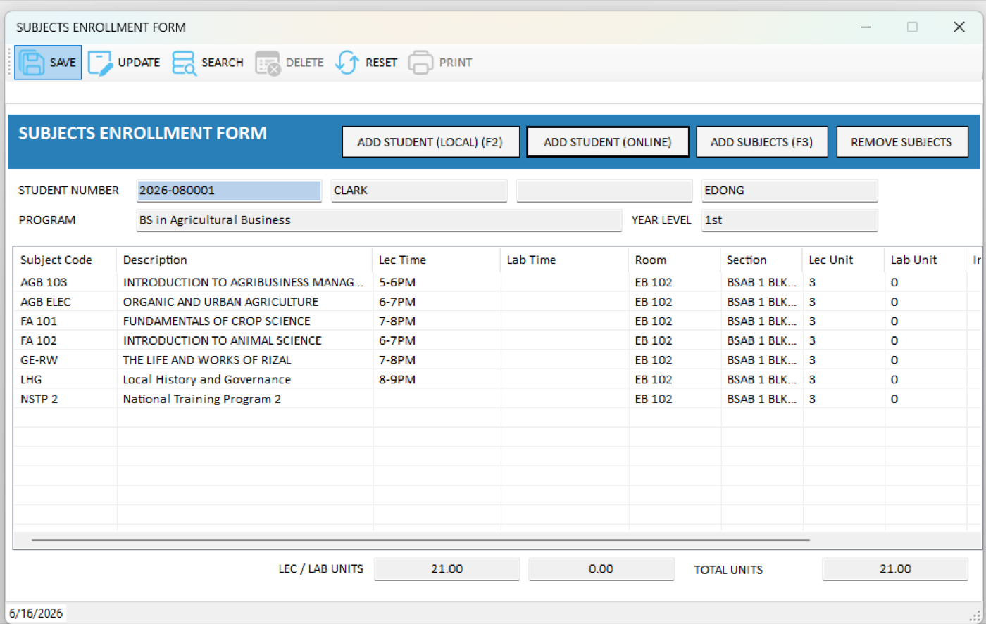The width and height of the screenshot is (986, 624).
Task: Click ORGANIC AND URBAN AGRICULTURE description
Action: click(x=220, y=302)
